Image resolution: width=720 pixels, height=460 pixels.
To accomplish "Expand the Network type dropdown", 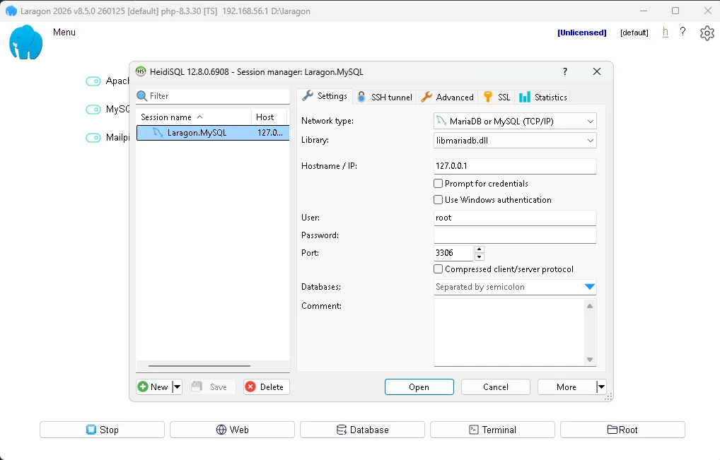I will point(590,122).
